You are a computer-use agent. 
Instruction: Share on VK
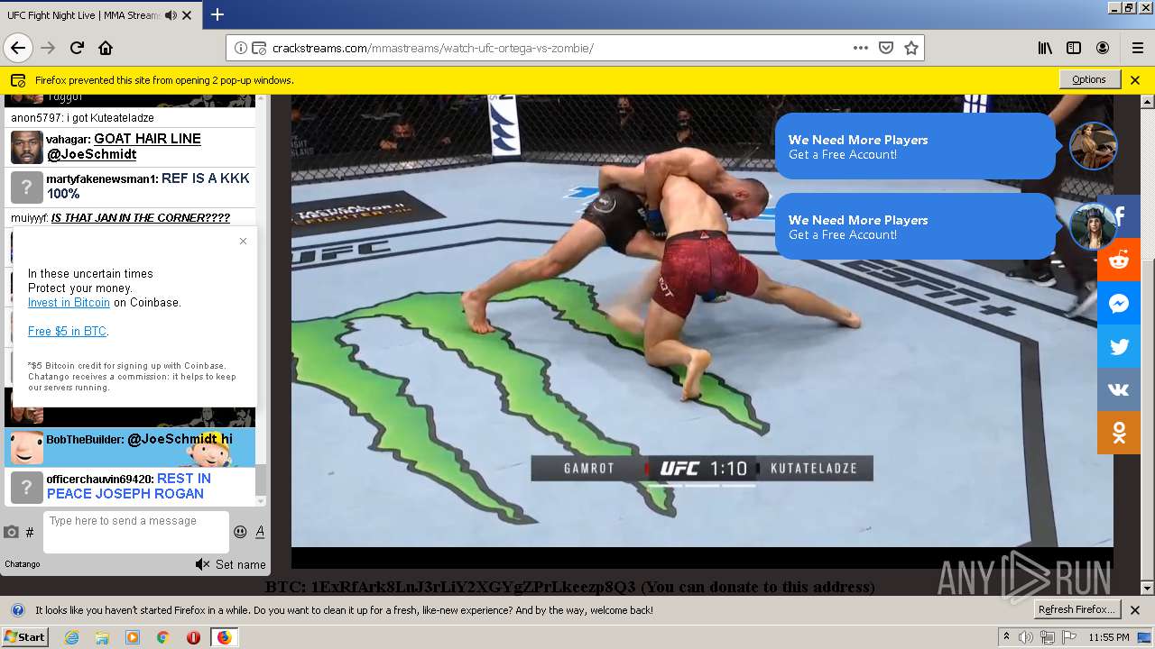(1119, 390)
